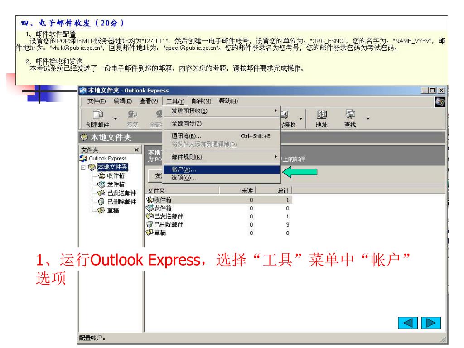Click the window resize grip corner
The image size is (464, 348).
click(x=443, y=340)
